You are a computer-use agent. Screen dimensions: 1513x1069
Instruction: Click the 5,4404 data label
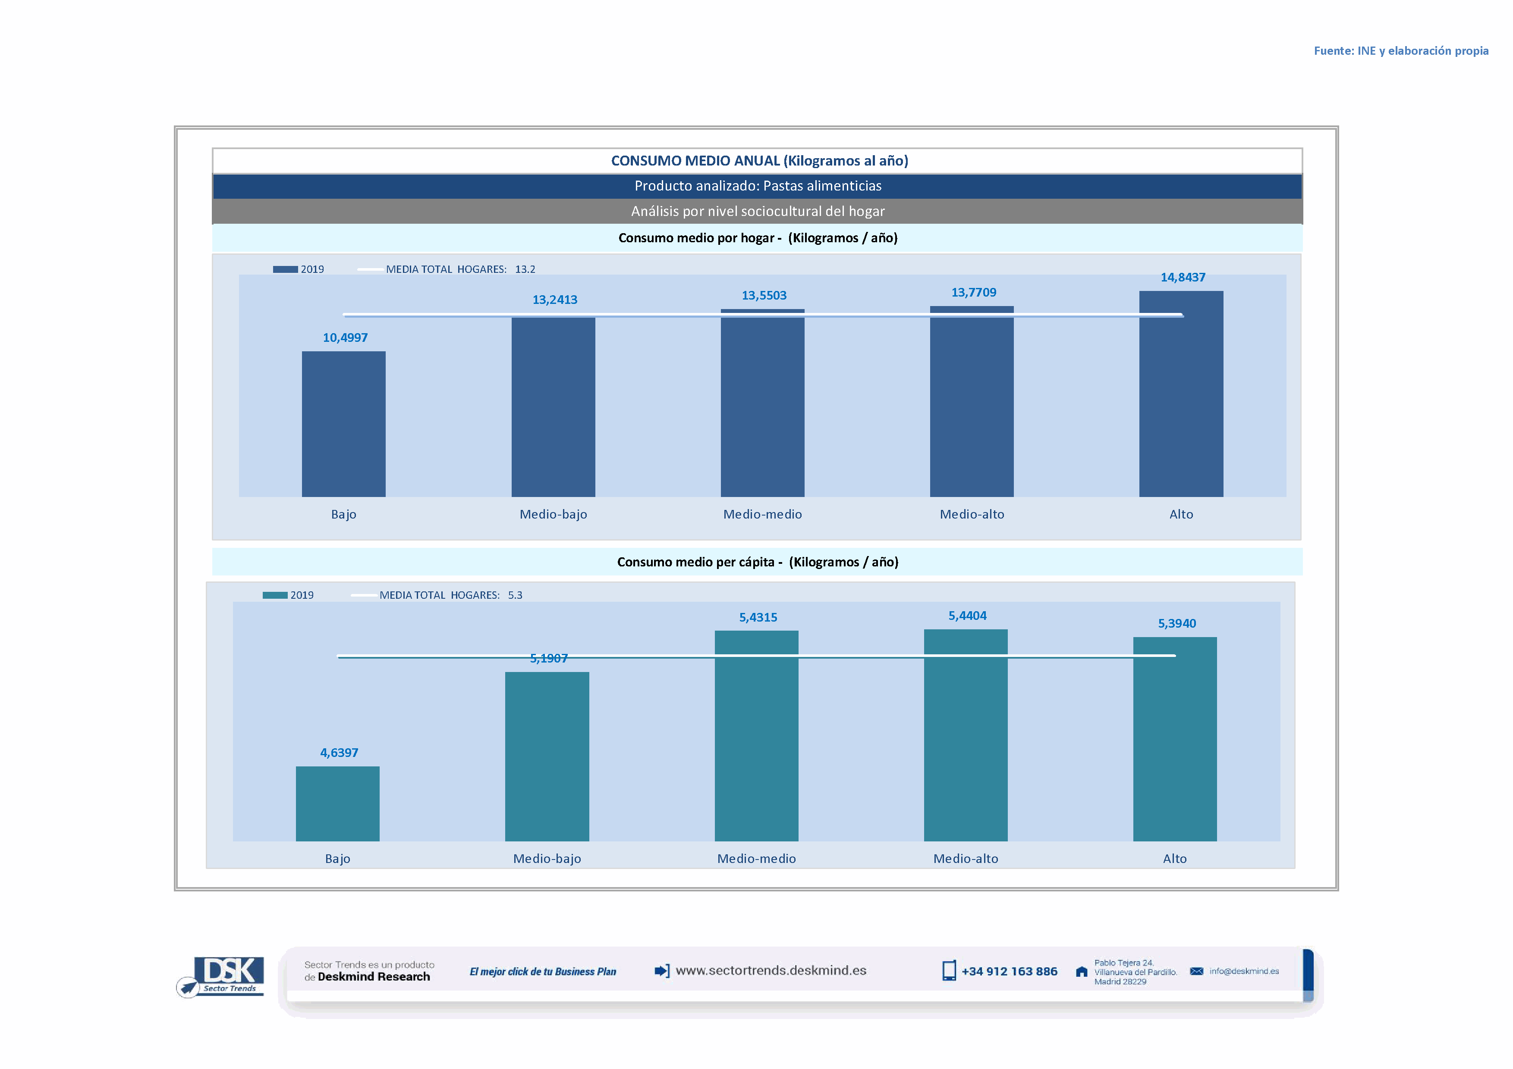click(x=967, y=616)
